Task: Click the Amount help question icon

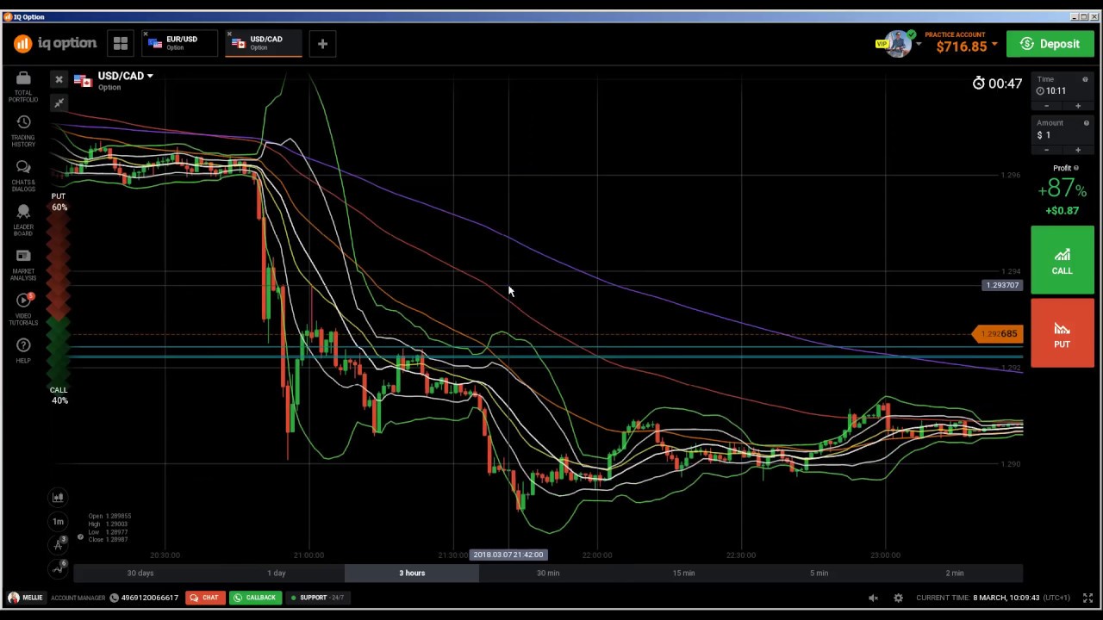Action: tap(1086, 123)
